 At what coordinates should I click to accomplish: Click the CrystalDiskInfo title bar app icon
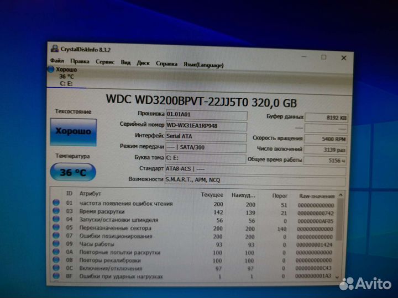(54, 49)
